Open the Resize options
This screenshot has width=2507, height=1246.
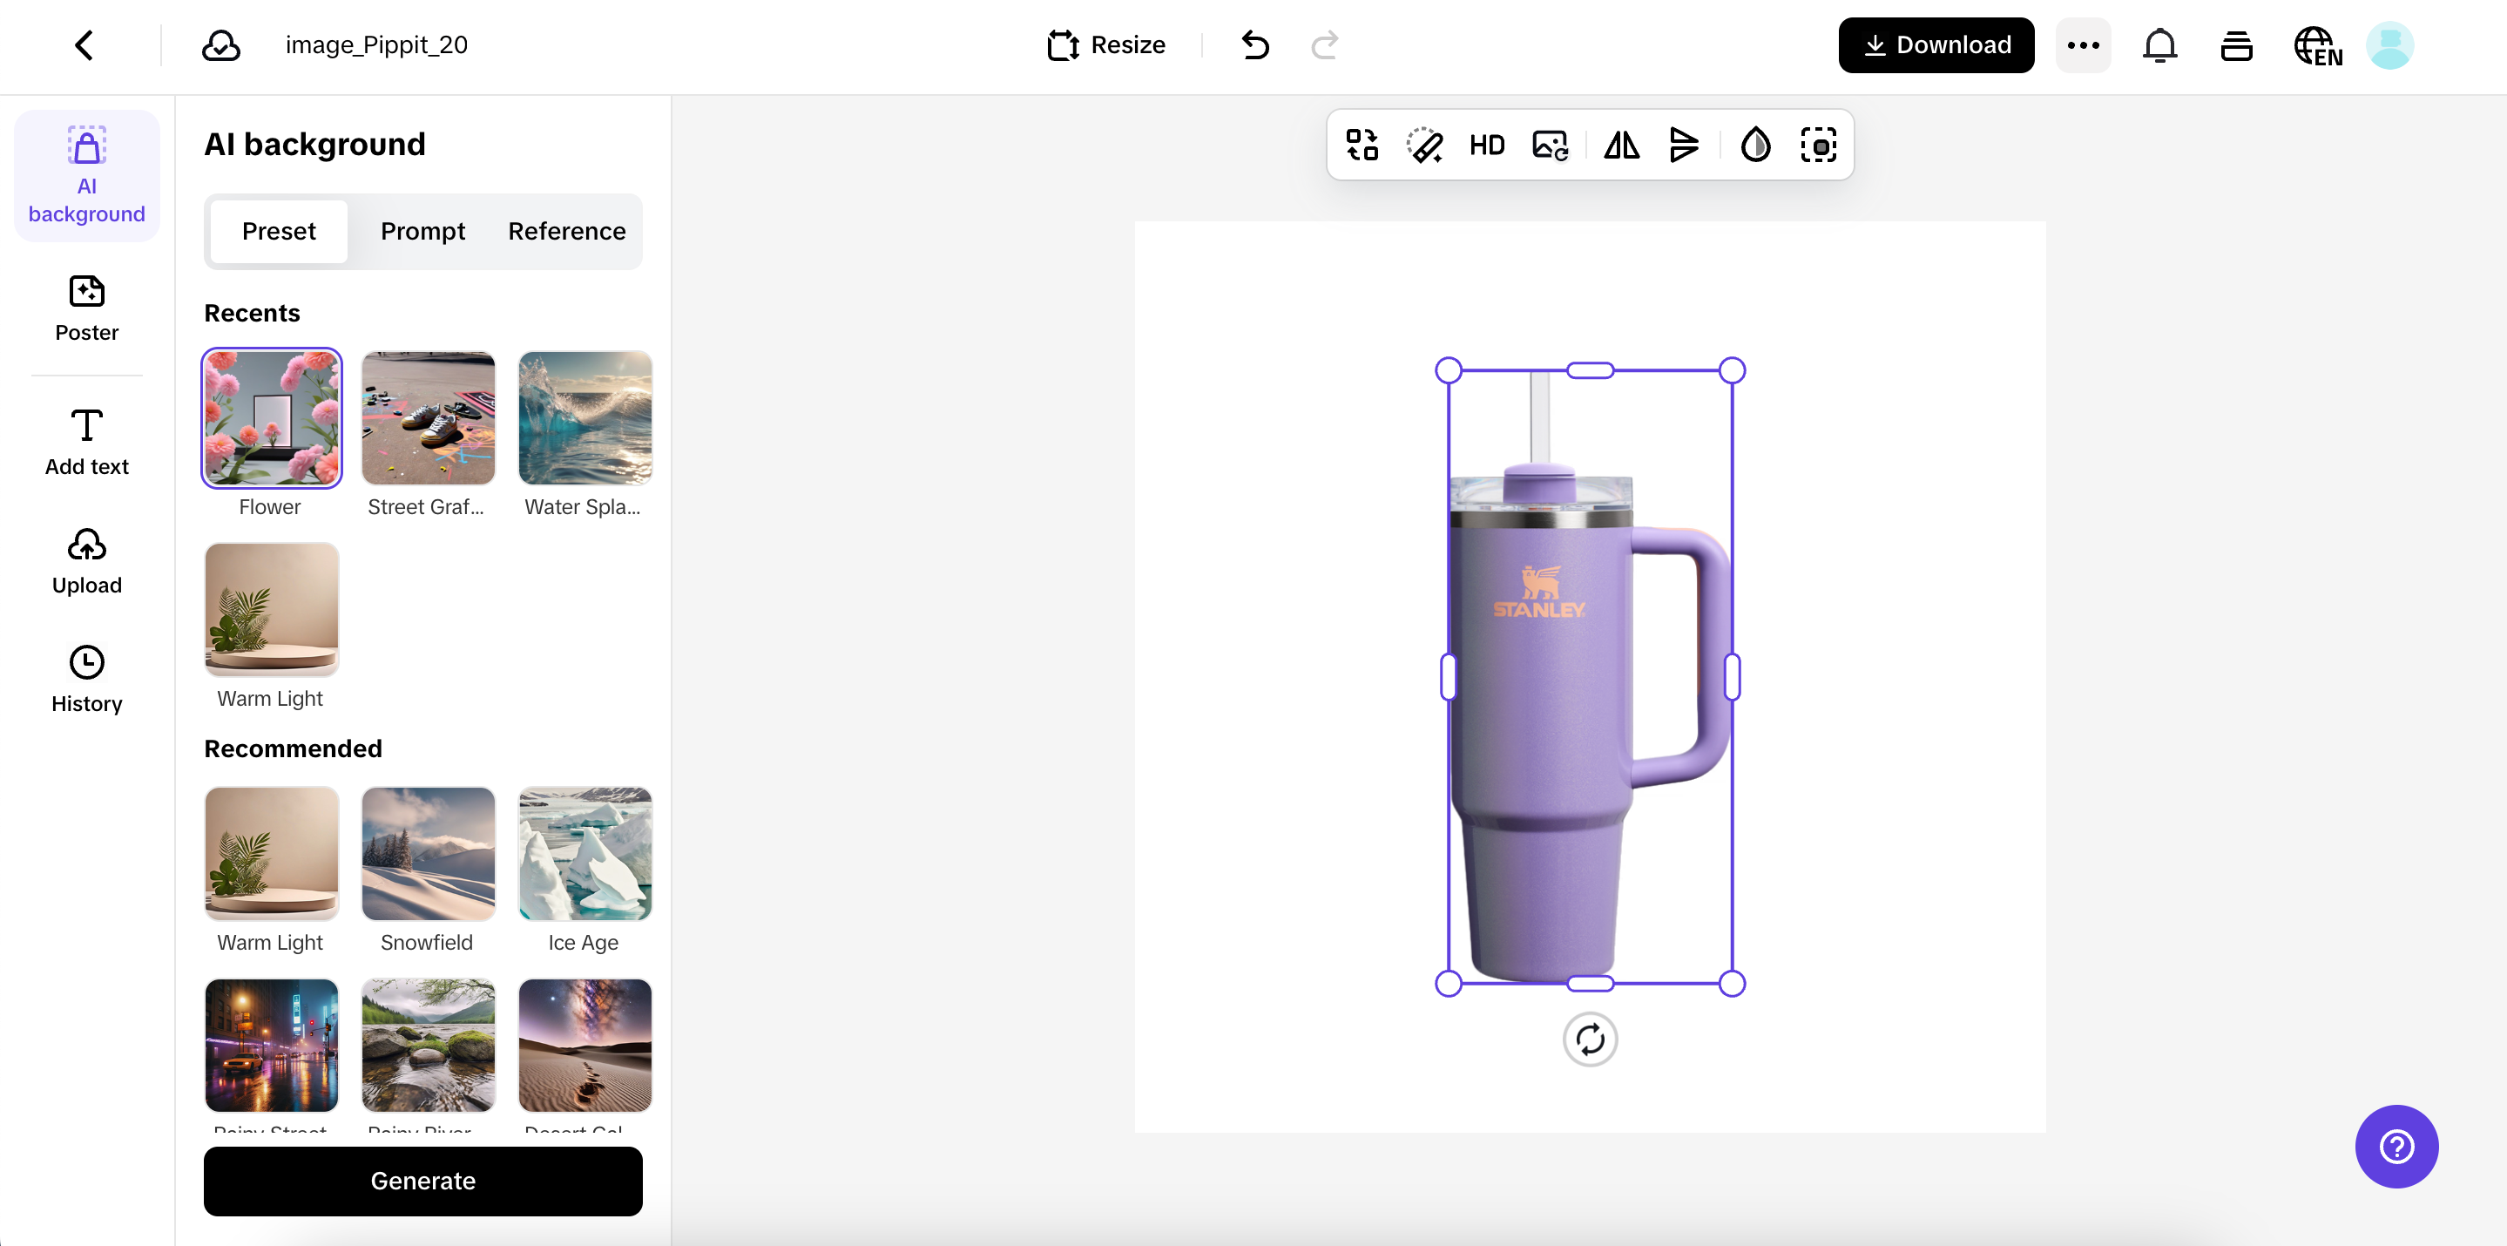click(1106, 46)
